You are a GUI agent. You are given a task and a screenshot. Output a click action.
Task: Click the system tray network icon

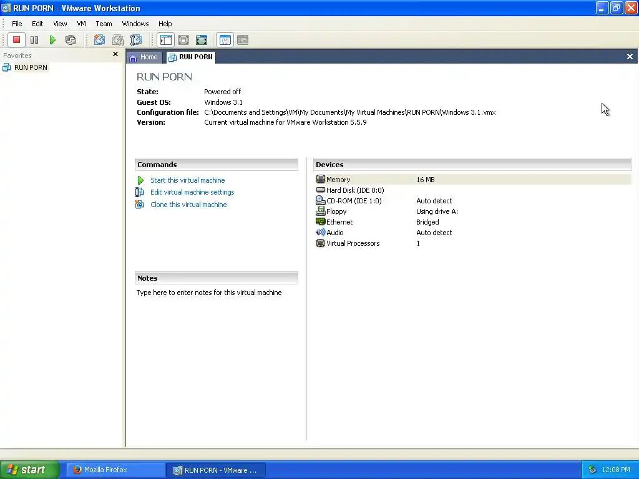pyautogui.click(x=592, y=470)
